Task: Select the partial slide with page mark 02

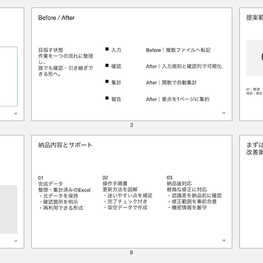Action: pyautogui.click(x=12, y=64)
